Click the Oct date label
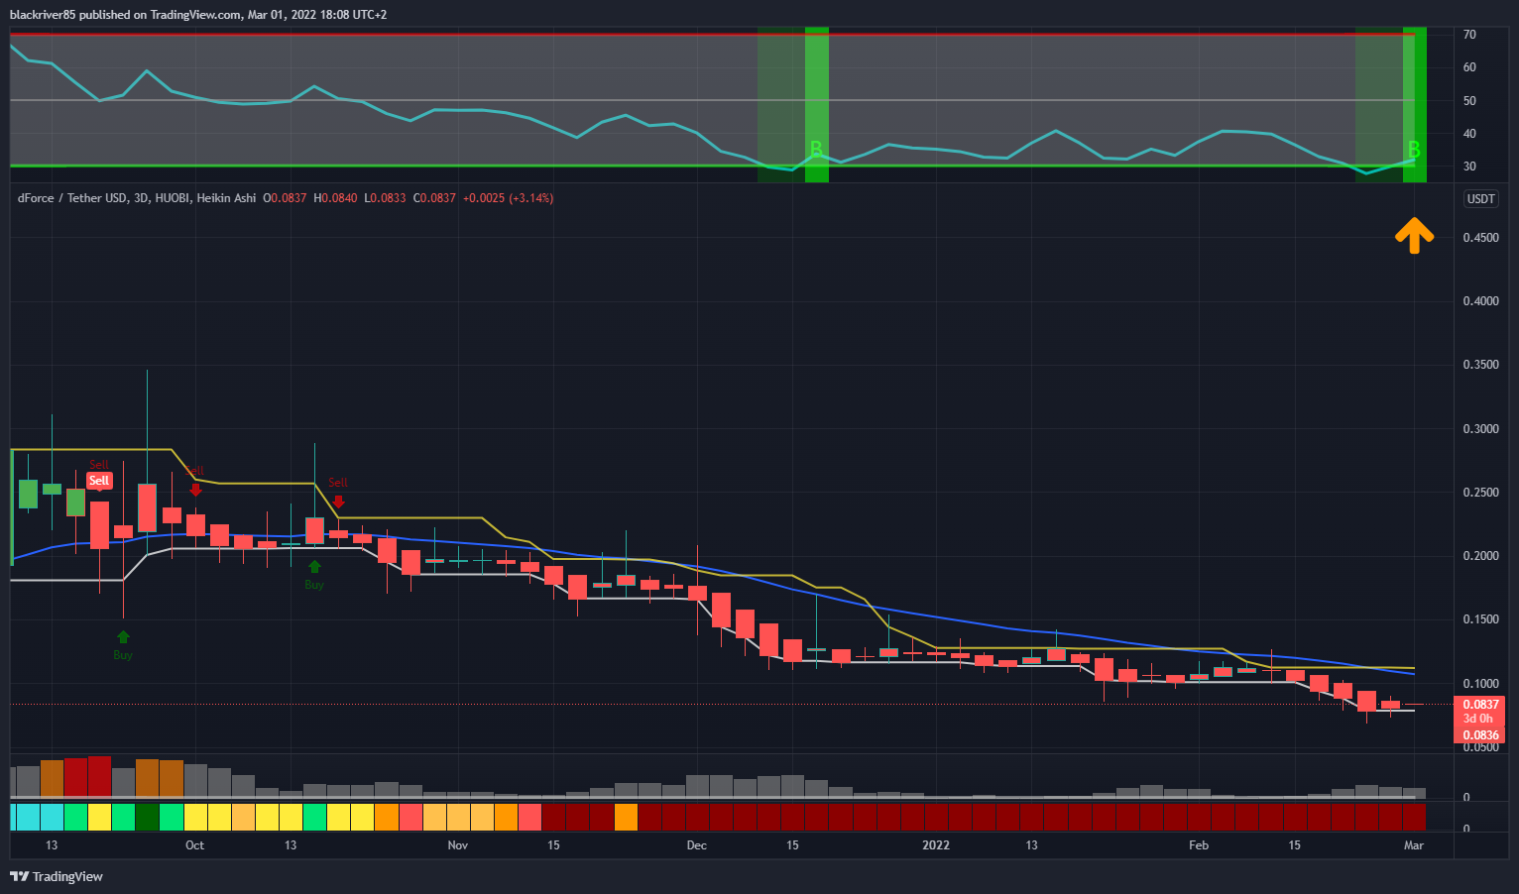This screenshot has width=1519, height=894. tap(194, 845)
